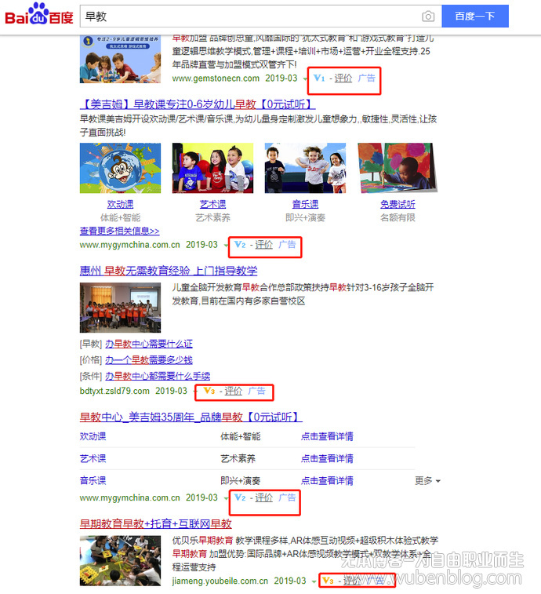Click children playing thumbnail in 优贝乐 result
This screenshot has width=541, height=594.
coord(121,561)
